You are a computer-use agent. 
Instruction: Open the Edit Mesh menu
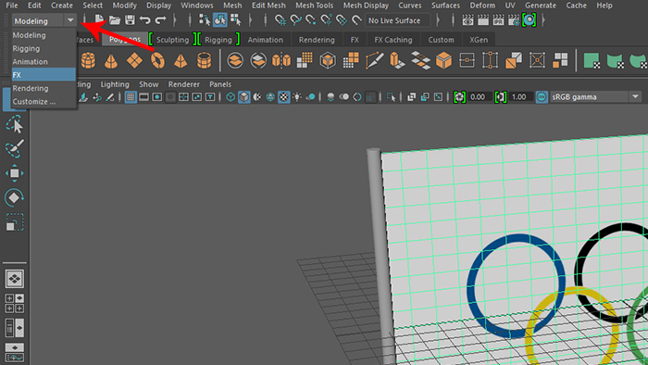pos(268,6)
